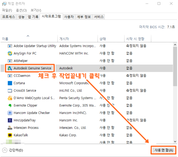178x157 pixels.
Task: Select the Interezen Process entry name
Action: point(26,128)
